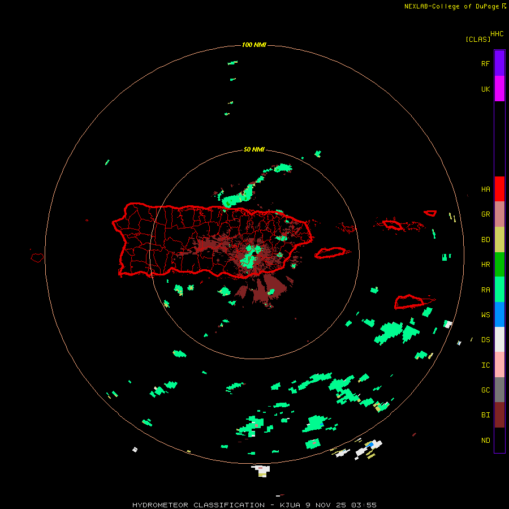509x509 pixels.
Task: Click the GC gray legend swatch
Action: tap(499, 390)
